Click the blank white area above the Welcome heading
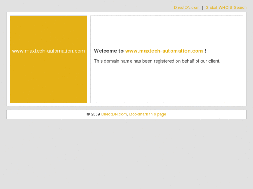Image resolution: width=253 pixels, height=189 pixels. click(x=167, y=31)
